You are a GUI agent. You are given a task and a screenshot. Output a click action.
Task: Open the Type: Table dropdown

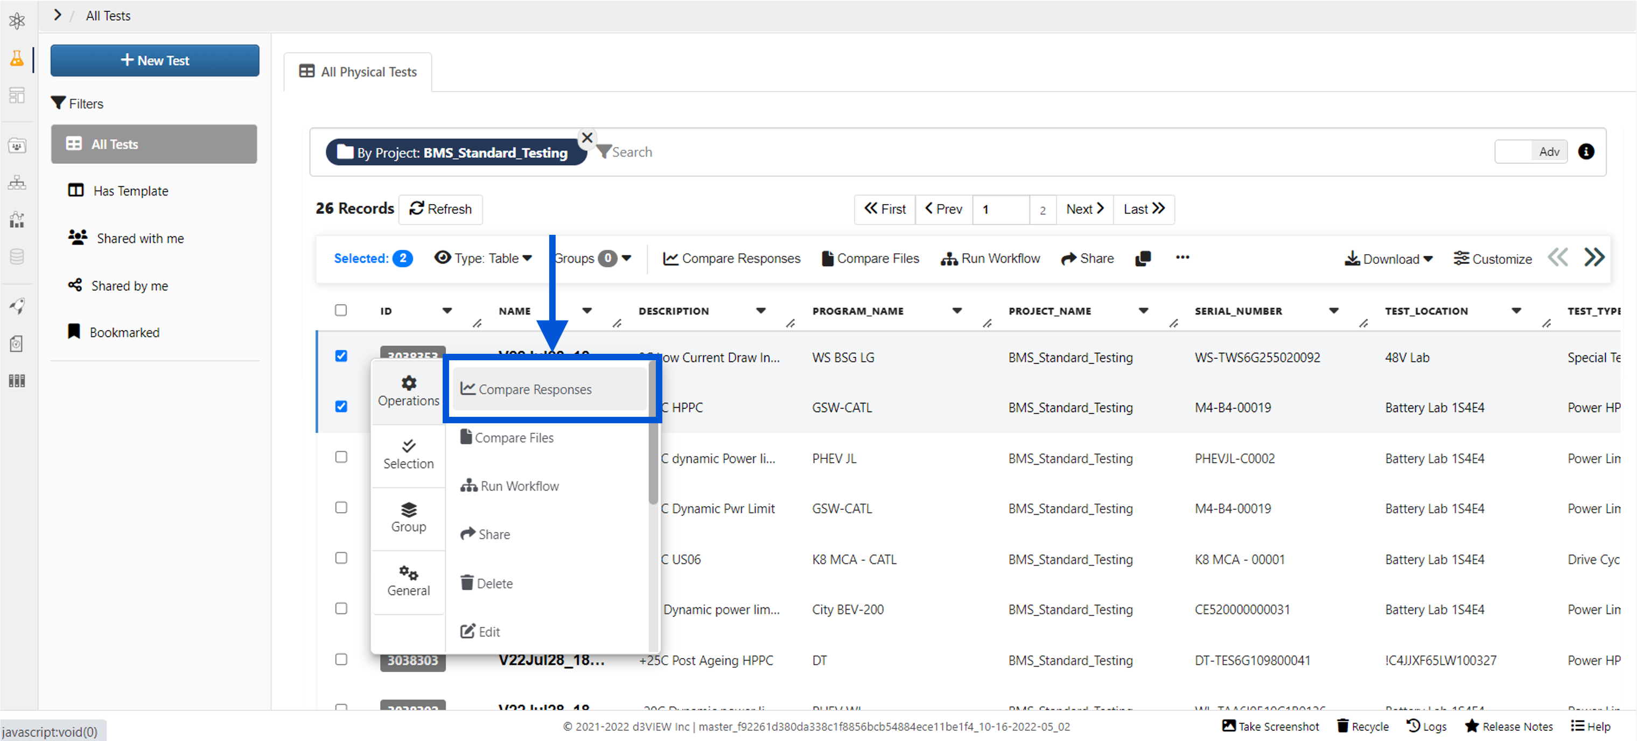[483, 258]
